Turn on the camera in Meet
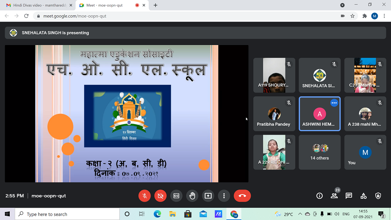 [160, 196]
